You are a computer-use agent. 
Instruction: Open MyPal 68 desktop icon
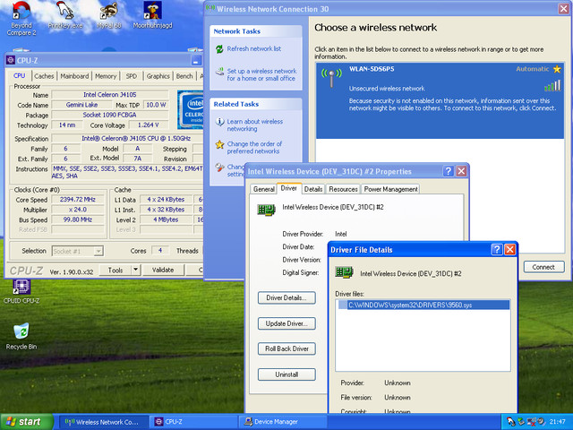point(109,15)
